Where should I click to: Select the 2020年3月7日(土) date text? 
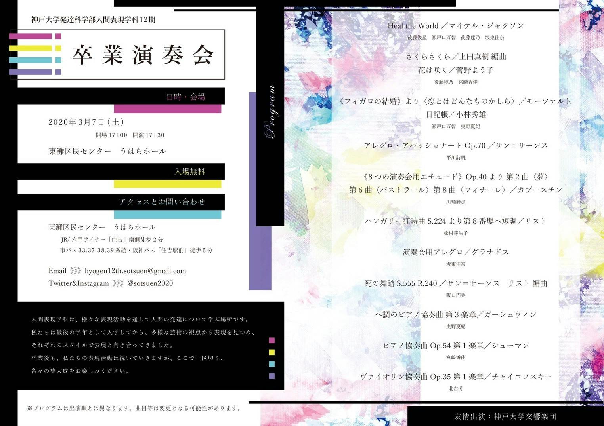[86, 122]
